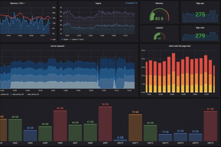Open the Memory / CPU panel dropdown caret

click(25, 3)
